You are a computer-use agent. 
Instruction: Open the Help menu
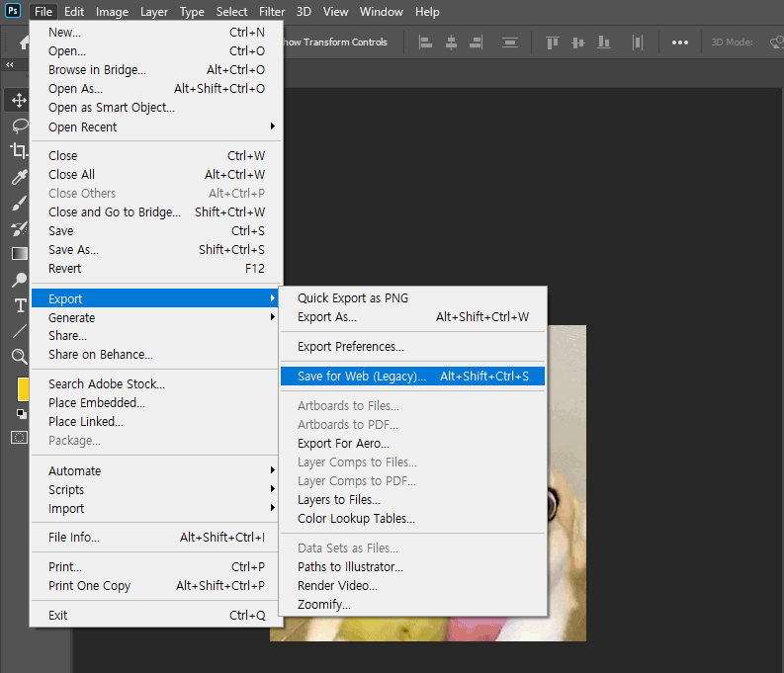427,12
